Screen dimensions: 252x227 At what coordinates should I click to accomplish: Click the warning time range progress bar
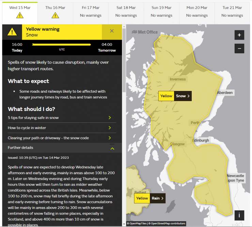(x=62, y=44)
